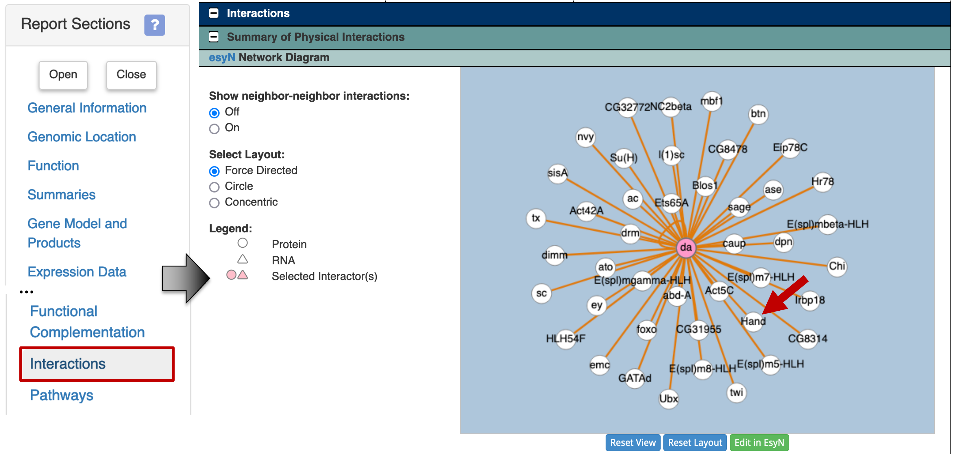This screenshot has width=954, height=455.
Task: Click the sc node
Action: point(541,293)
